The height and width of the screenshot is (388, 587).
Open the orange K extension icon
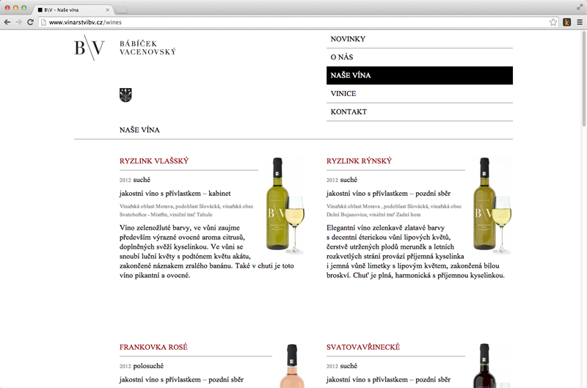pos(566,23)
